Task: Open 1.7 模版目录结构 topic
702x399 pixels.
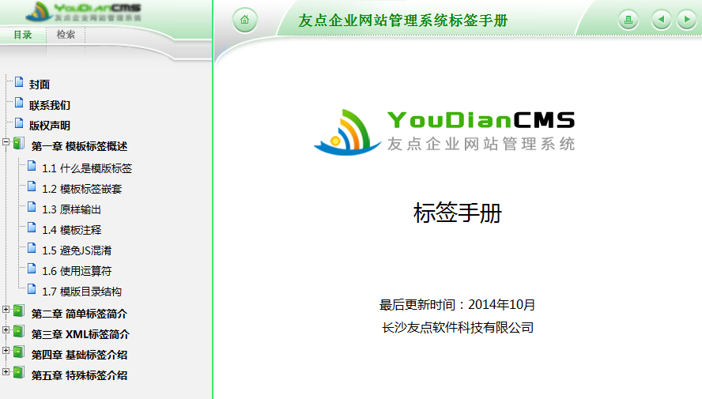Action: [81, 292]
